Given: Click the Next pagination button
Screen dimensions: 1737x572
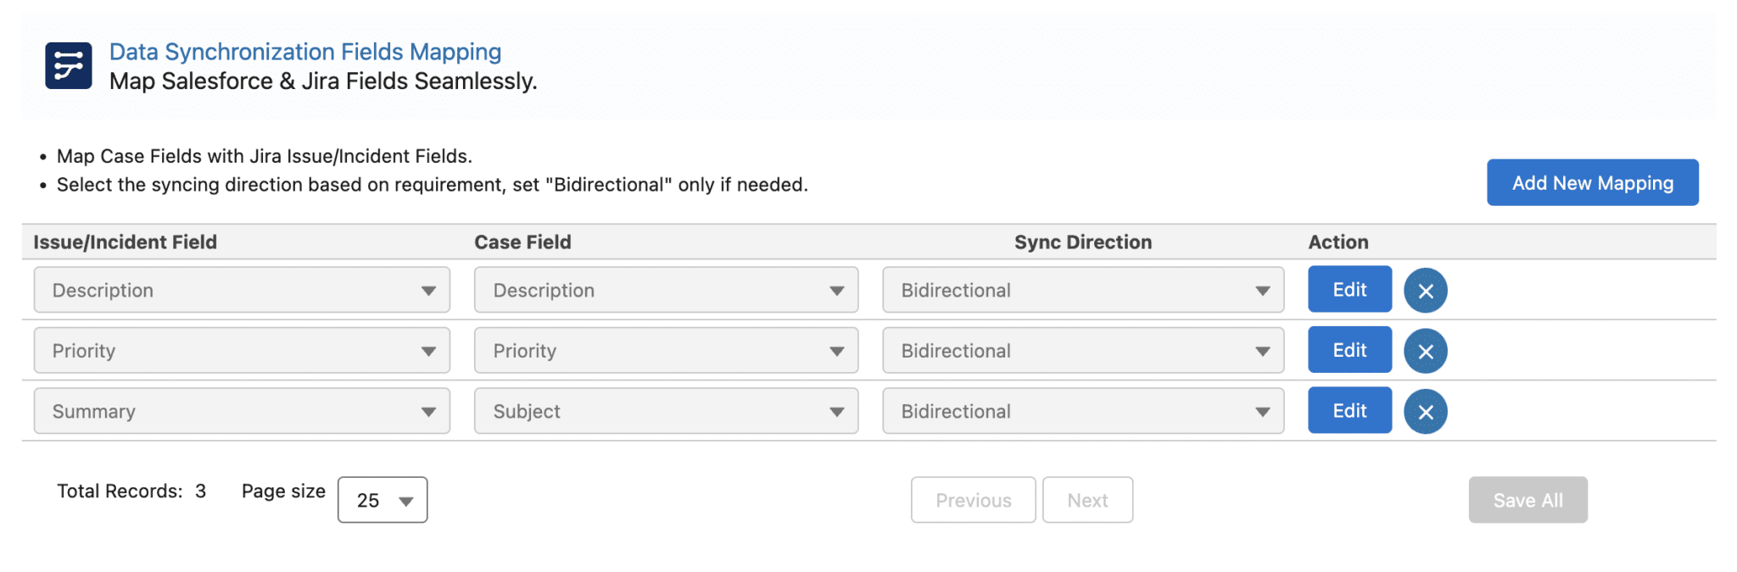Looking at the screenshot, I should (1088, 500).
